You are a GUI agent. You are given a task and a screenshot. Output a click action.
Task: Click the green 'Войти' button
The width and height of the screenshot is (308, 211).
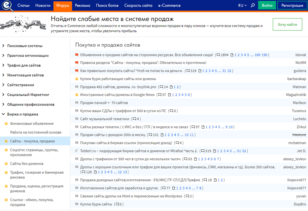click(x=267, y=5)
